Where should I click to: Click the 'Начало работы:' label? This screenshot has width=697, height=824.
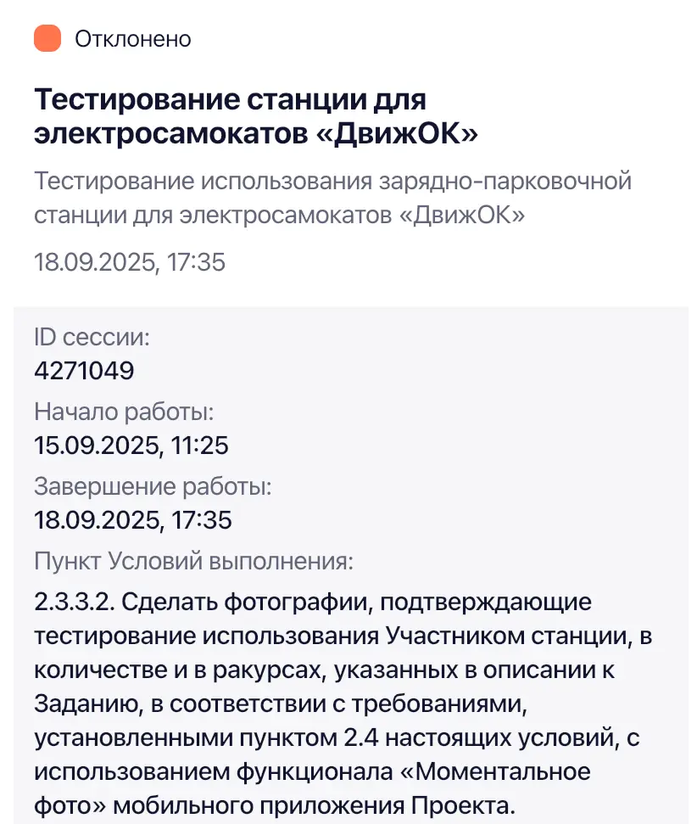click(x=124, y=412)
